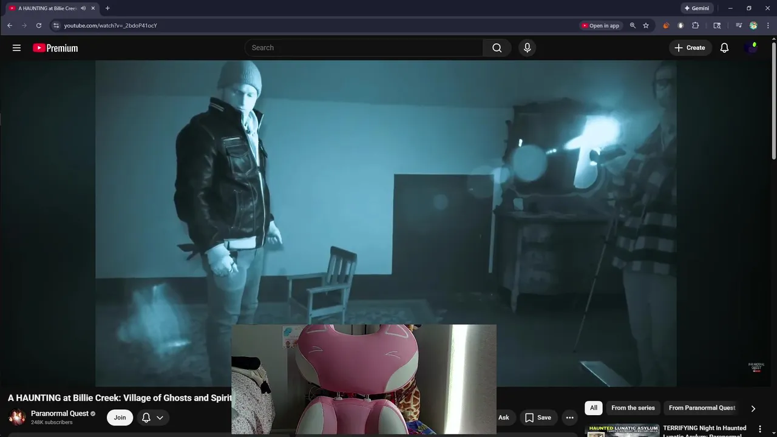Select the A HAUNTING at Billie Creek tab

click(x=47, y=8)
